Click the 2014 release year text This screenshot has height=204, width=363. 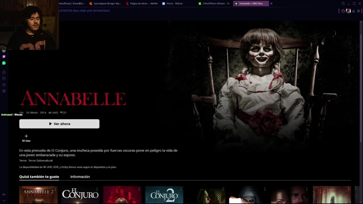(x=43, y=113)
